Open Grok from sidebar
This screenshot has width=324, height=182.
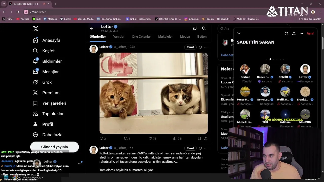(x=42, y=82)
